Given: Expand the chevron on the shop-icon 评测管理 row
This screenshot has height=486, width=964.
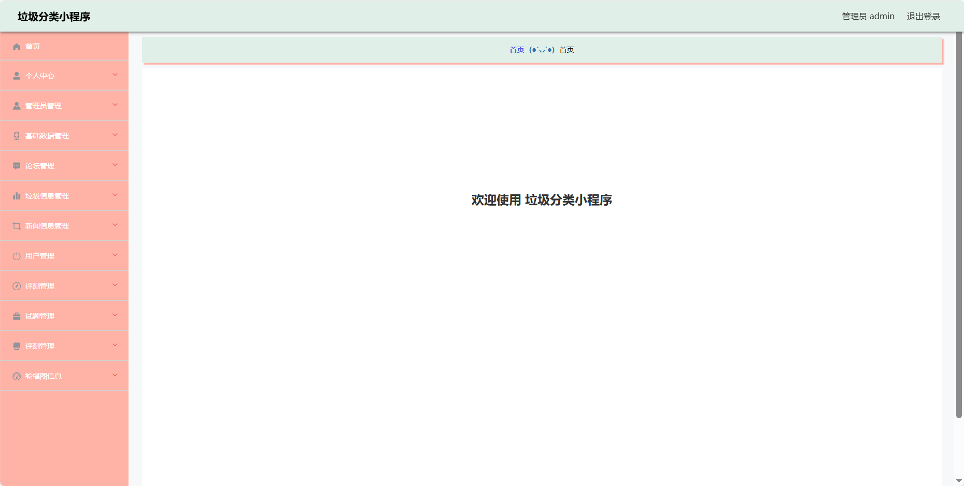Looking at the screenshot, I should pos(115,345).
